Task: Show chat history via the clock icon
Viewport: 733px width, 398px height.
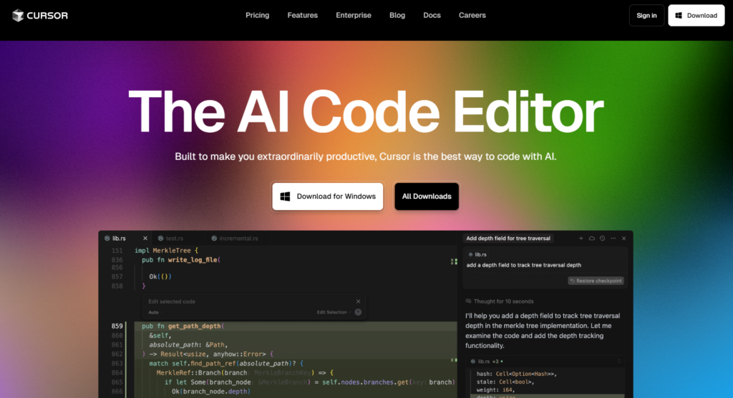Action: [603, 239]
